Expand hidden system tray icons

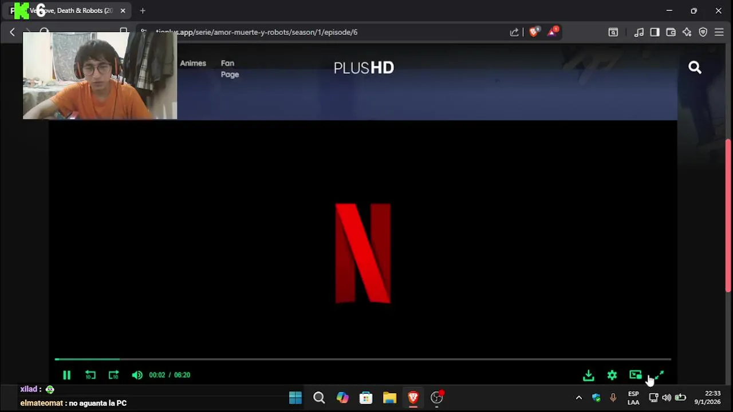point(578,398)
